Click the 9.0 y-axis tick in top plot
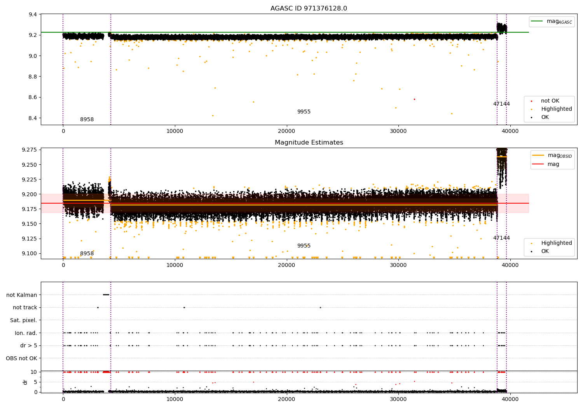 click(x=33, y=56)
